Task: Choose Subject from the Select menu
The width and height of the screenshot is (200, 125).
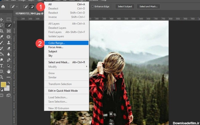Action: [x=67, y=51]
